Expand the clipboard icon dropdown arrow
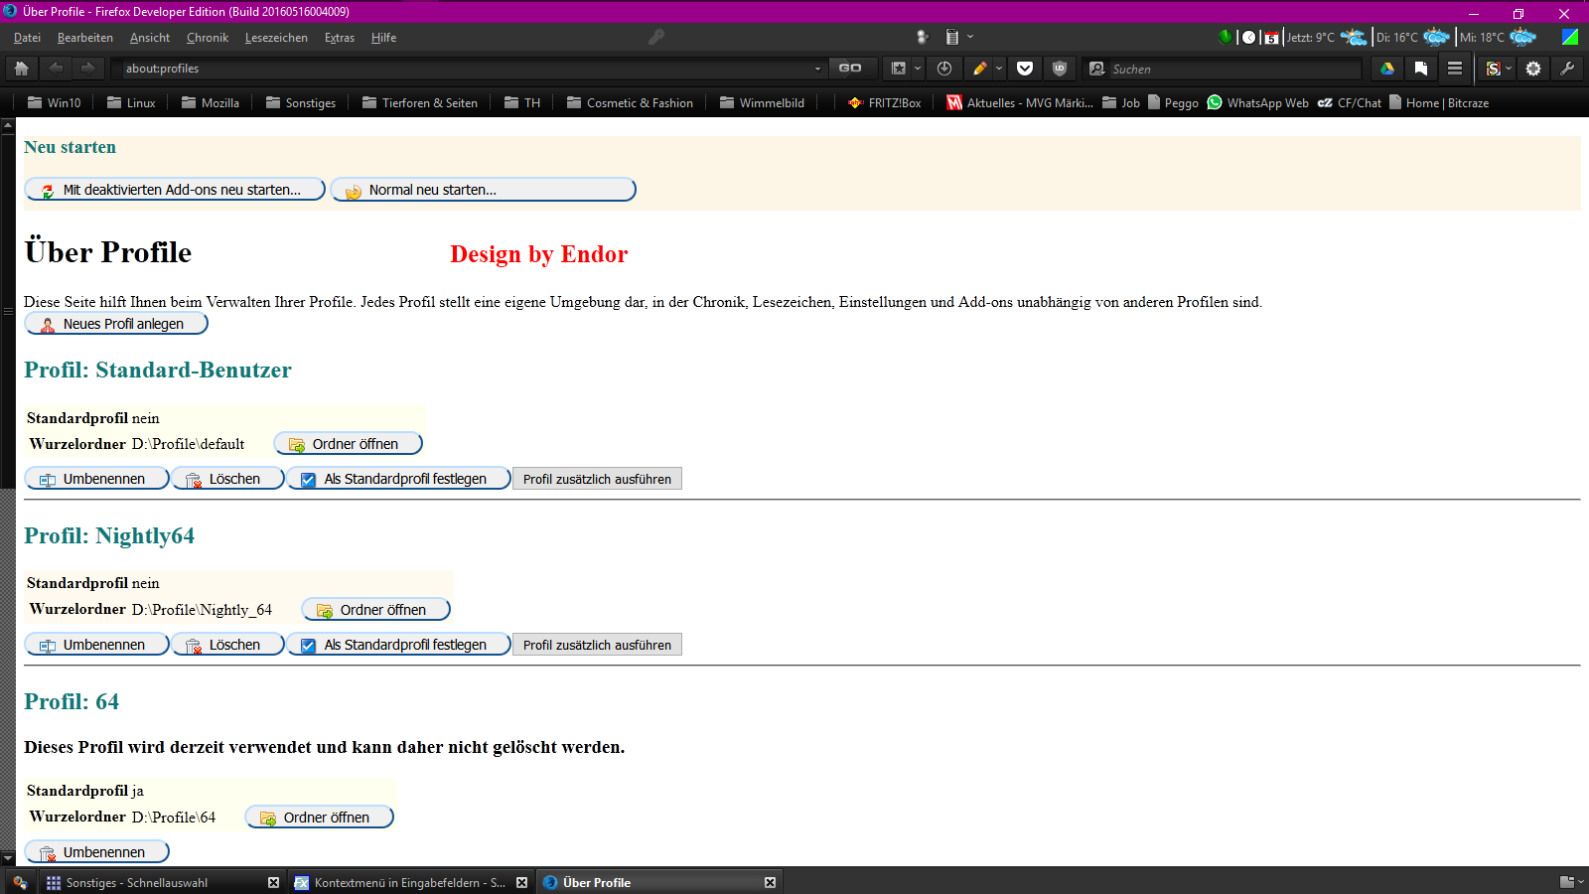Screen dimensions: 1589x894 [970, 37]
